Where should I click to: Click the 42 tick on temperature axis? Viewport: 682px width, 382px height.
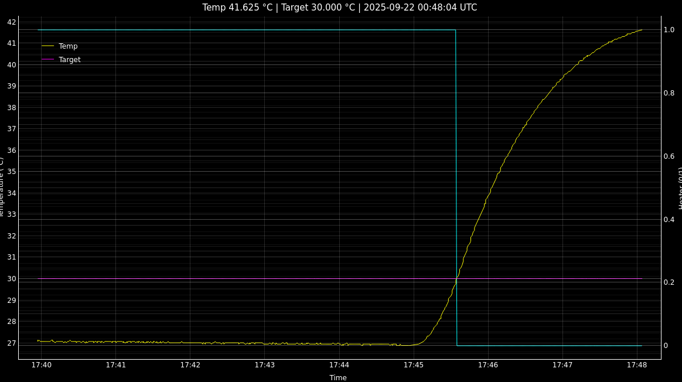click(12, 22)
